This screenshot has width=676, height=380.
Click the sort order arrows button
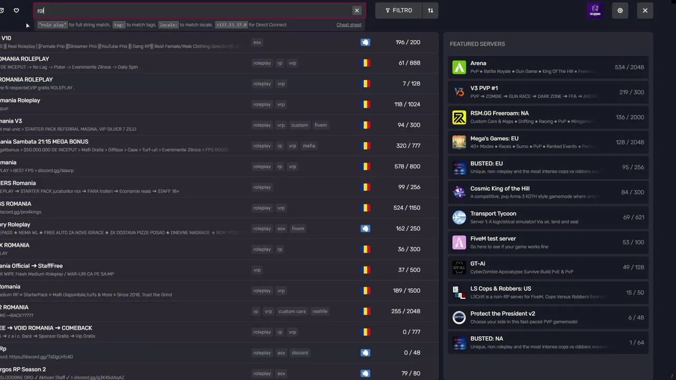click(x=430, y=11)
